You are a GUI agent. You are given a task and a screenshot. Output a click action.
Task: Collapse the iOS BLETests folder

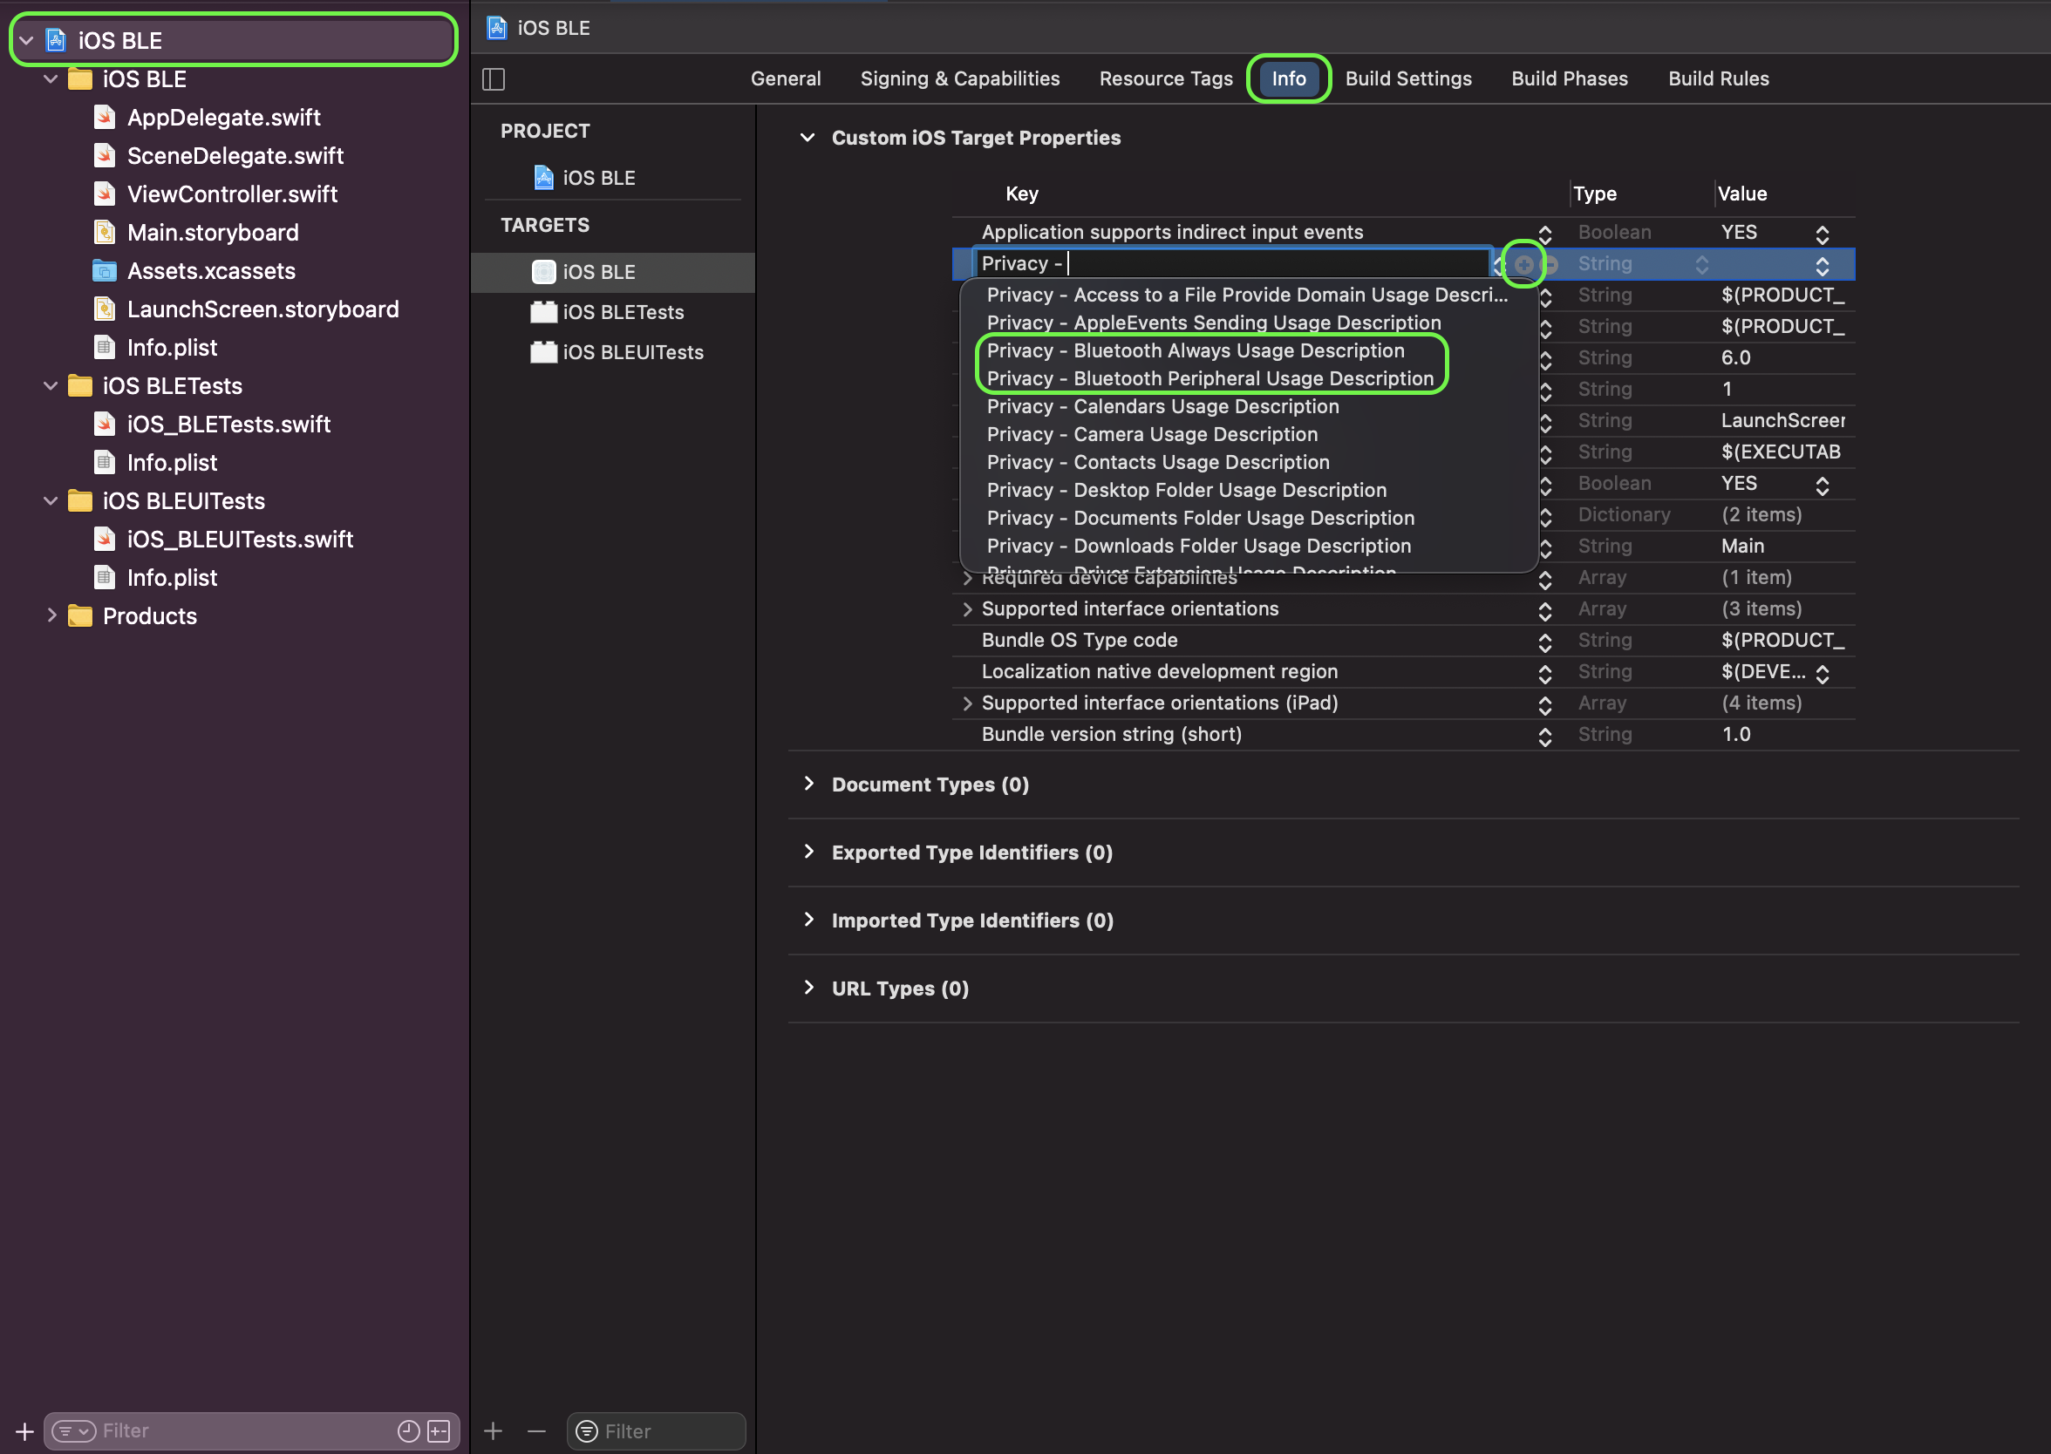[51, 386]
